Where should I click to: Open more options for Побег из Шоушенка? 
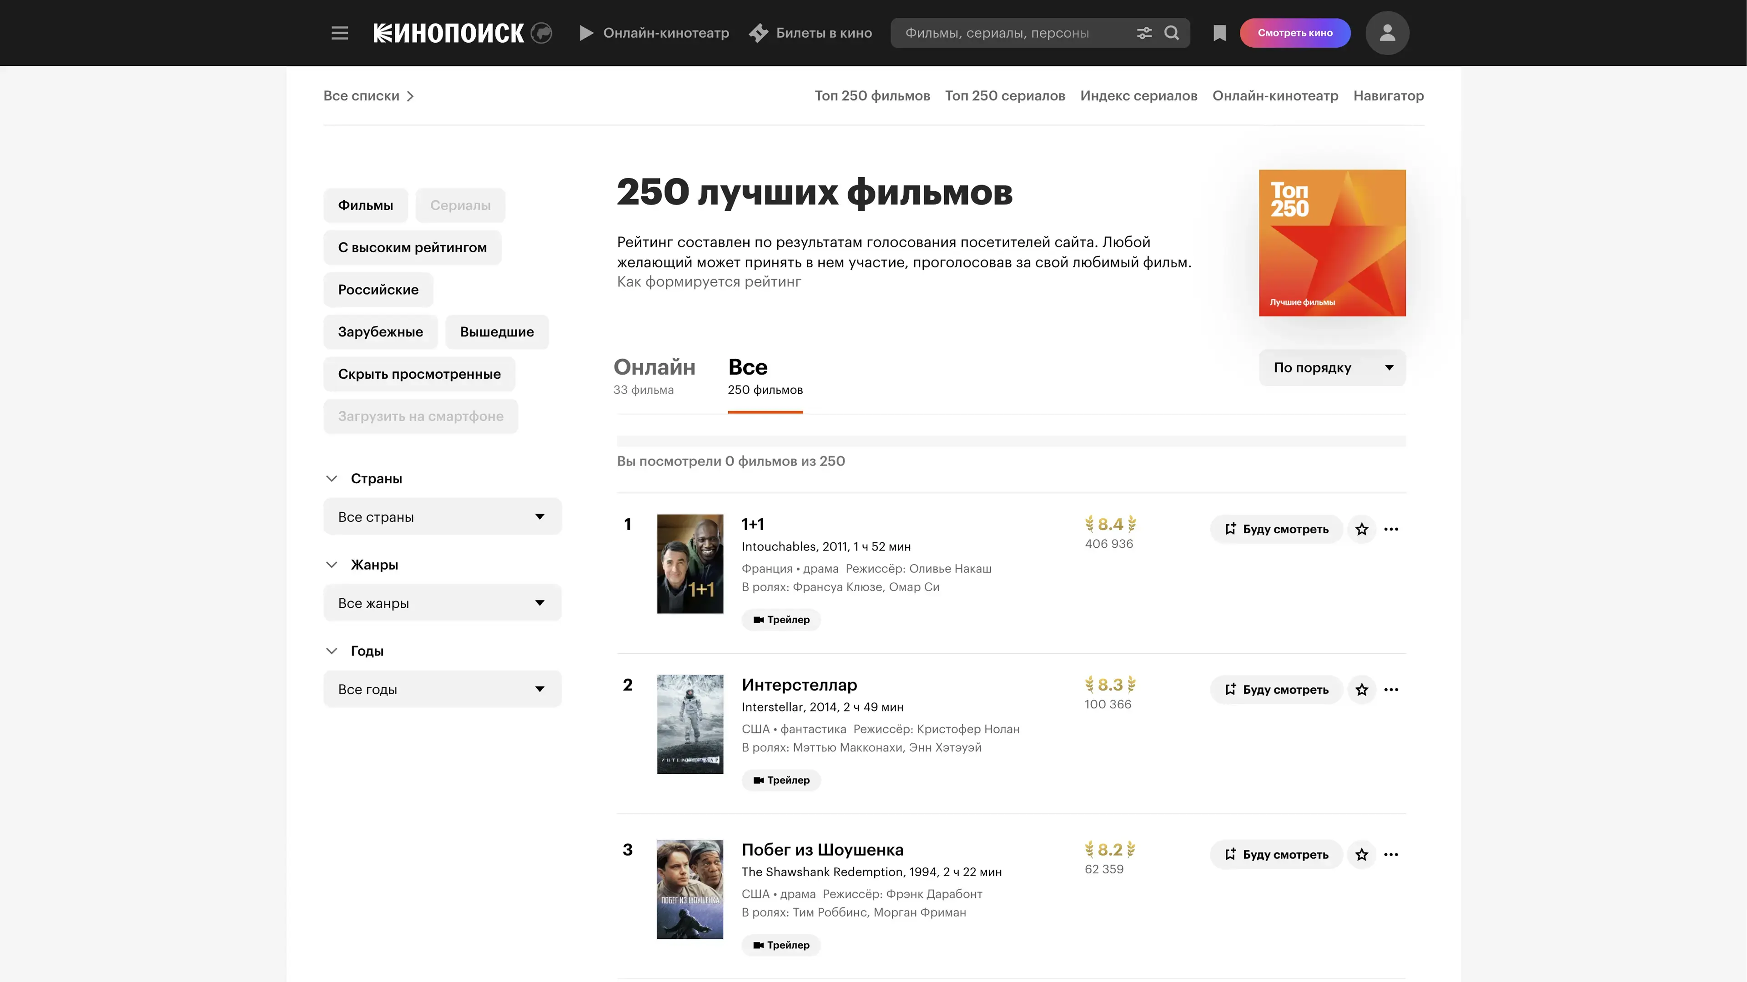click(1391, 855)
